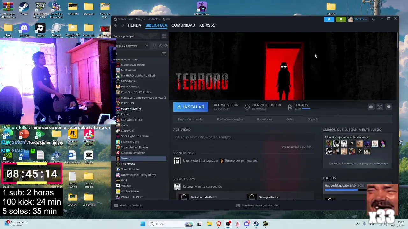Go to the COMUNIDAD tab
The image size is (408, 229).
click(x=183, y=25)
